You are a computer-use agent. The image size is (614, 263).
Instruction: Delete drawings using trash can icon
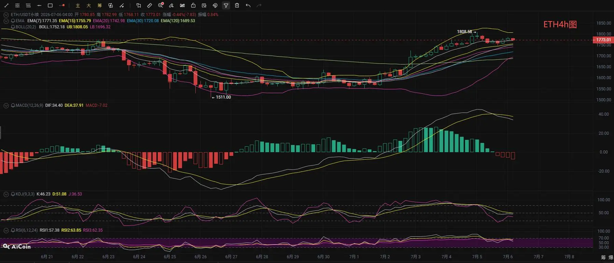point(237,5)
